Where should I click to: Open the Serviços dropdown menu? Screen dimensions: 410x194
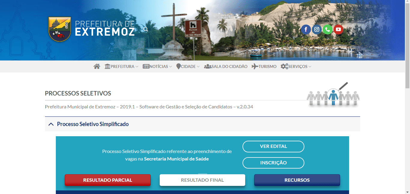tap(296, 66)
